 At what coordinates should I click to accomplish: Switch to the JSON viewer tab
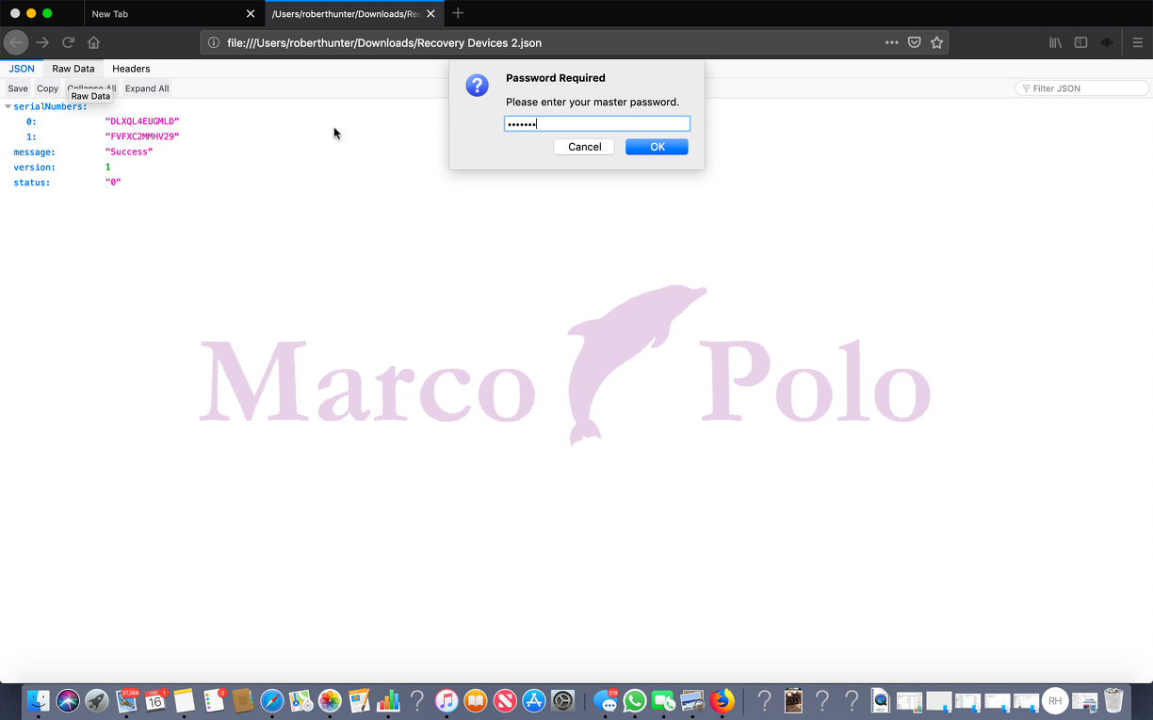coord(22,69)
